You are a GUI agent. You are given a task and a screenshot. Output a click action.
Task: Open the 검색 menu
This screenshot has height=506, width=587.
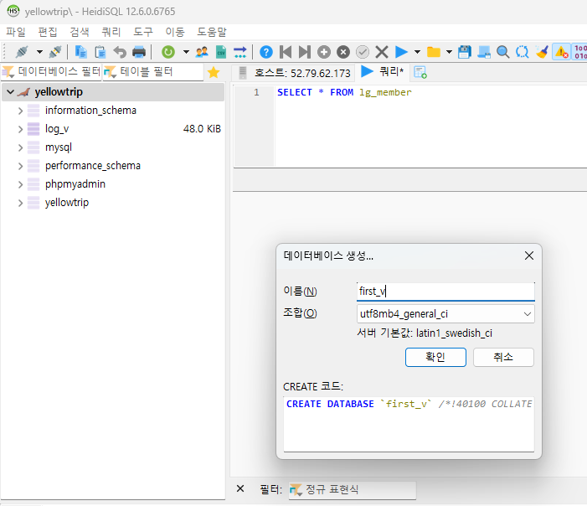pos(80,32)
